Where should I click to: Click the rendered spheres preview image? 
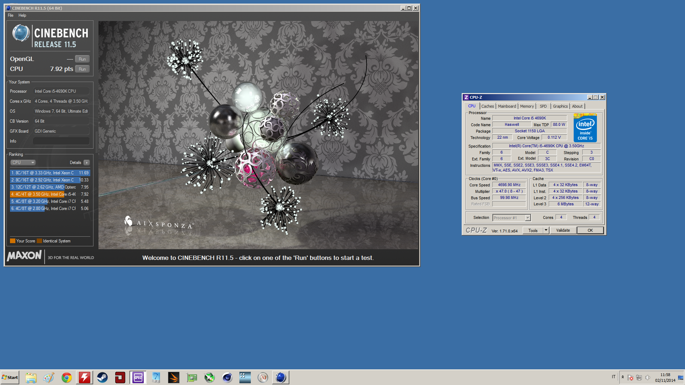pos(258,135)
